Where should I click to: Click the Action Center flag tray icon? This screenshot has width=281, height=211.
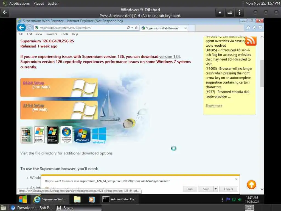point(228,199)
